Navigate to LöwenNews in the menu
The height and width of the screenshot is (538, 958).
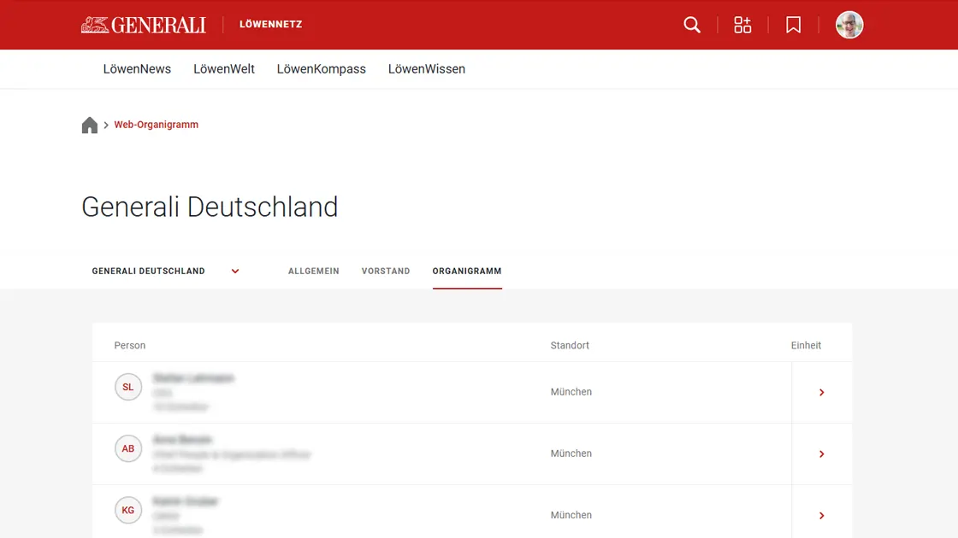[137, 68]
